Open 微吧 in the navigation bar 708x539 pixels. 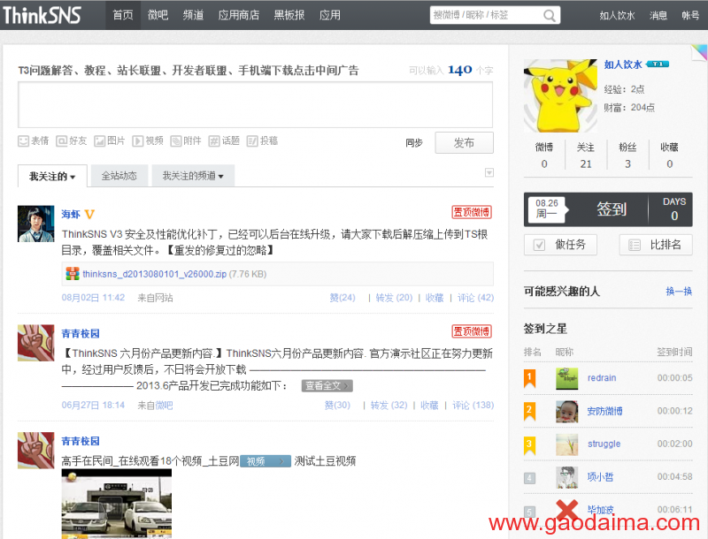[x=158, y=15]
